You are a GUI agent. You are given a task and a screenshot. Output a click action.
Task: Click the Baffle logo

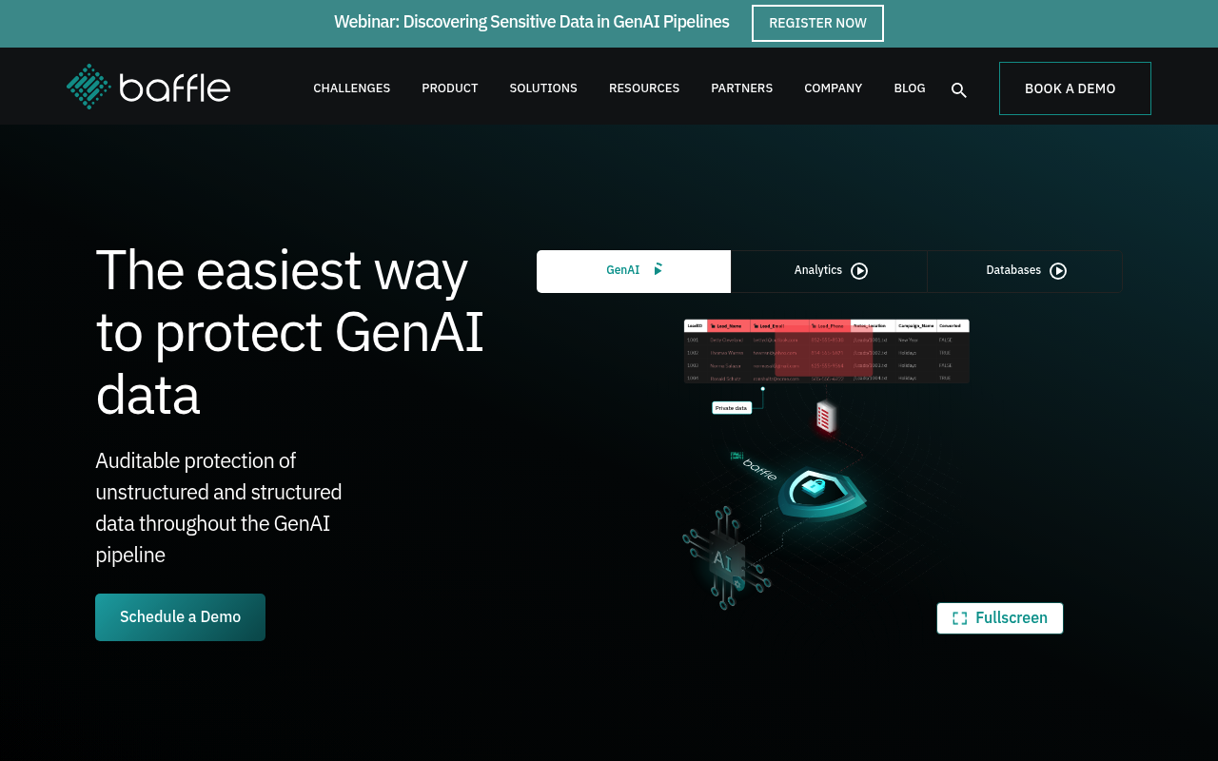coord(148,87)
